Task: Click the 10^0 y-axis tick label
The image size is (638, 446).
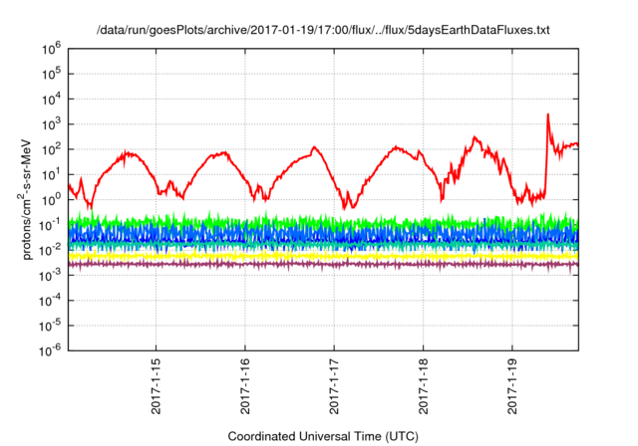Action: point(51,200)
